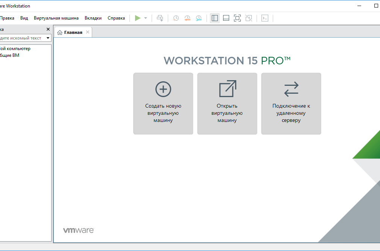Click the home icon on Главная tab

(x=60, y=32)
